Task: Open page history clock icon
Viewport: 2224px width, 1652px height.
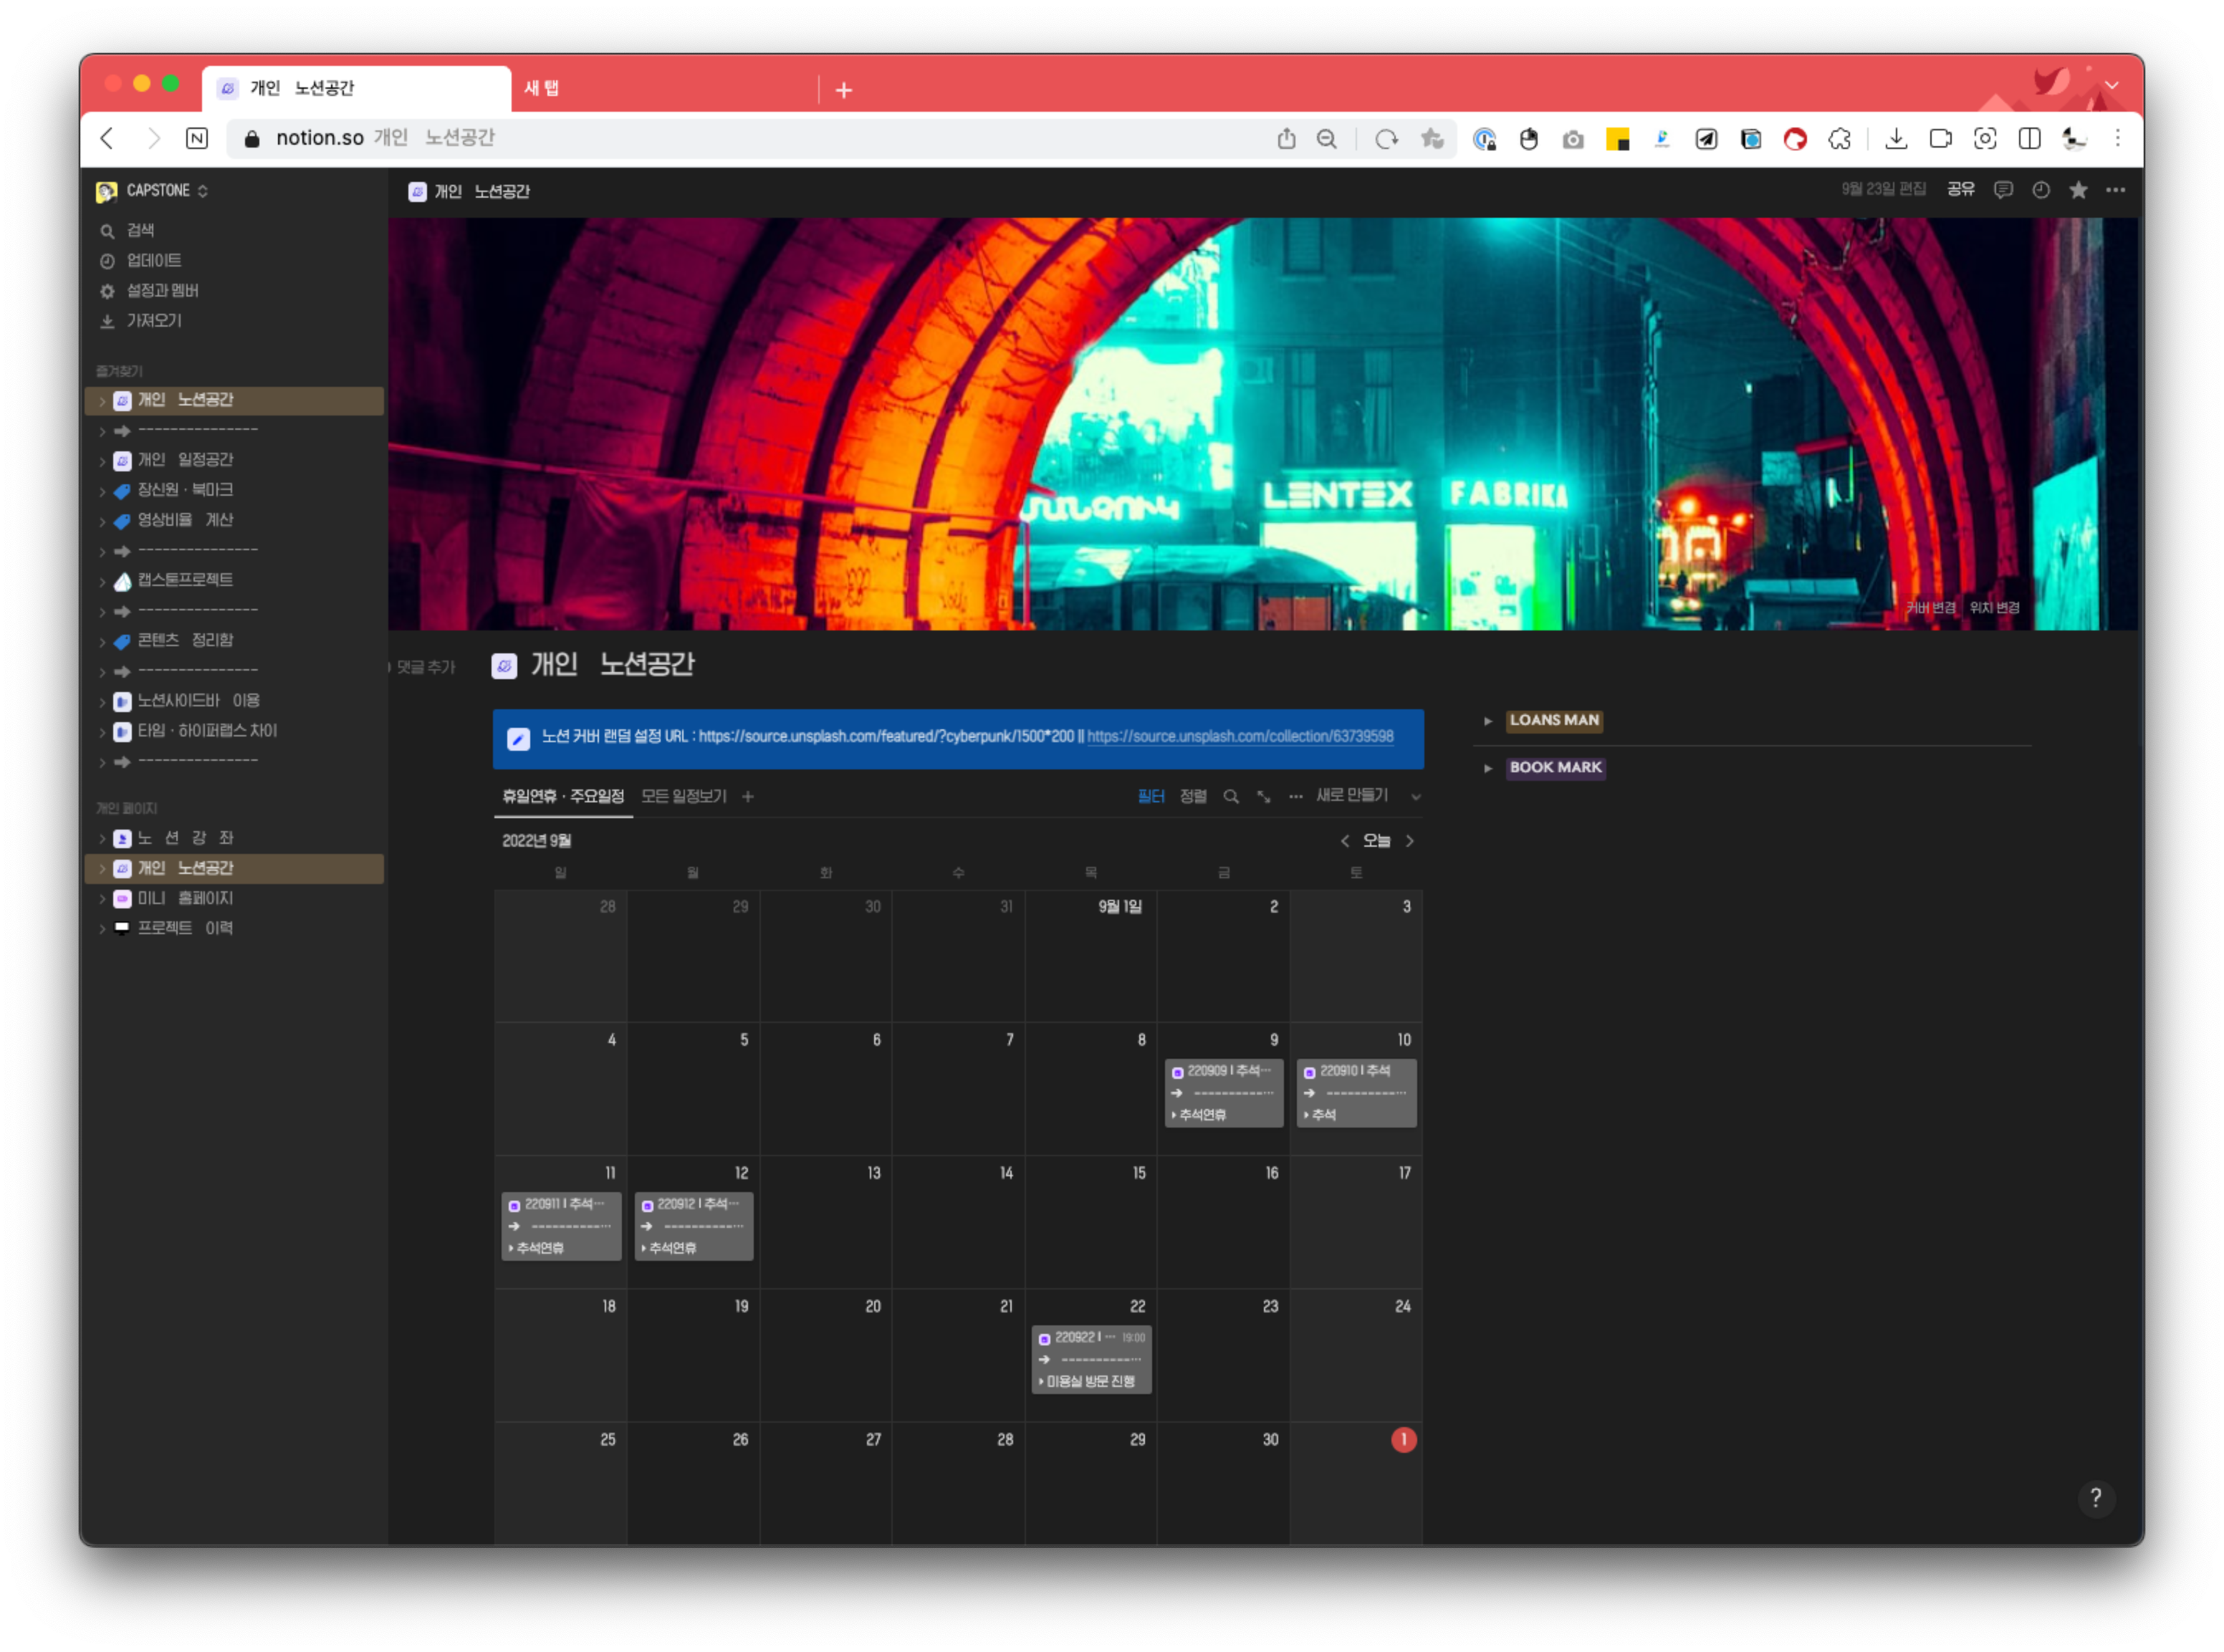Action: pos(2041,190)
